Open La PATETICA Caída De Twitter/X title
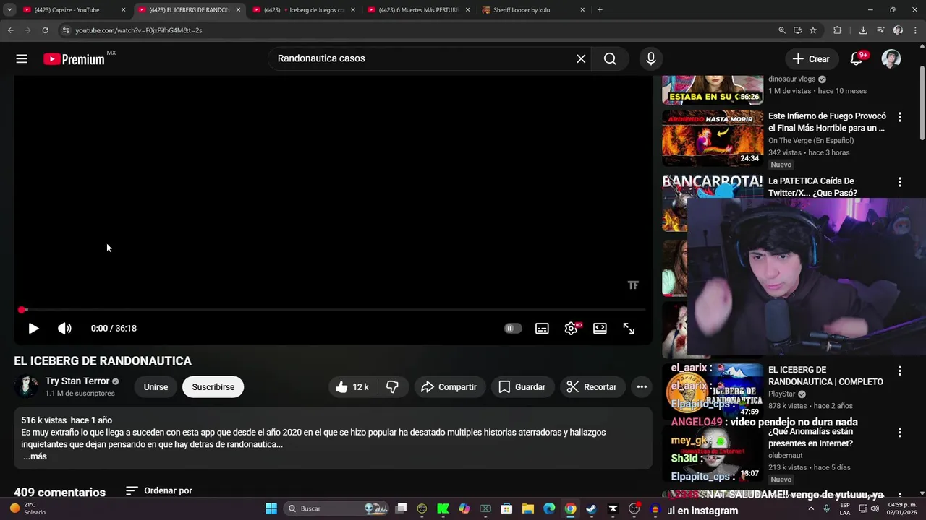Screen dimensions: 926x520 [812, 187]
